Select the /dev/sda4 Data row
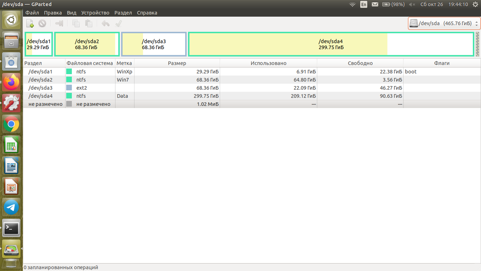 coord(252,96)
